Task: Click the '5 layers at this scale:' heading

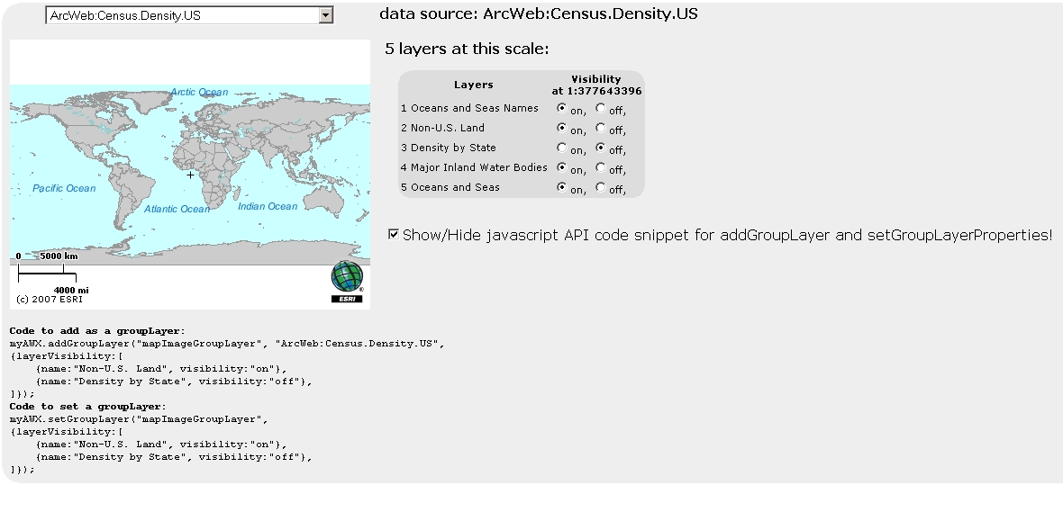Action: click(468, 49)
